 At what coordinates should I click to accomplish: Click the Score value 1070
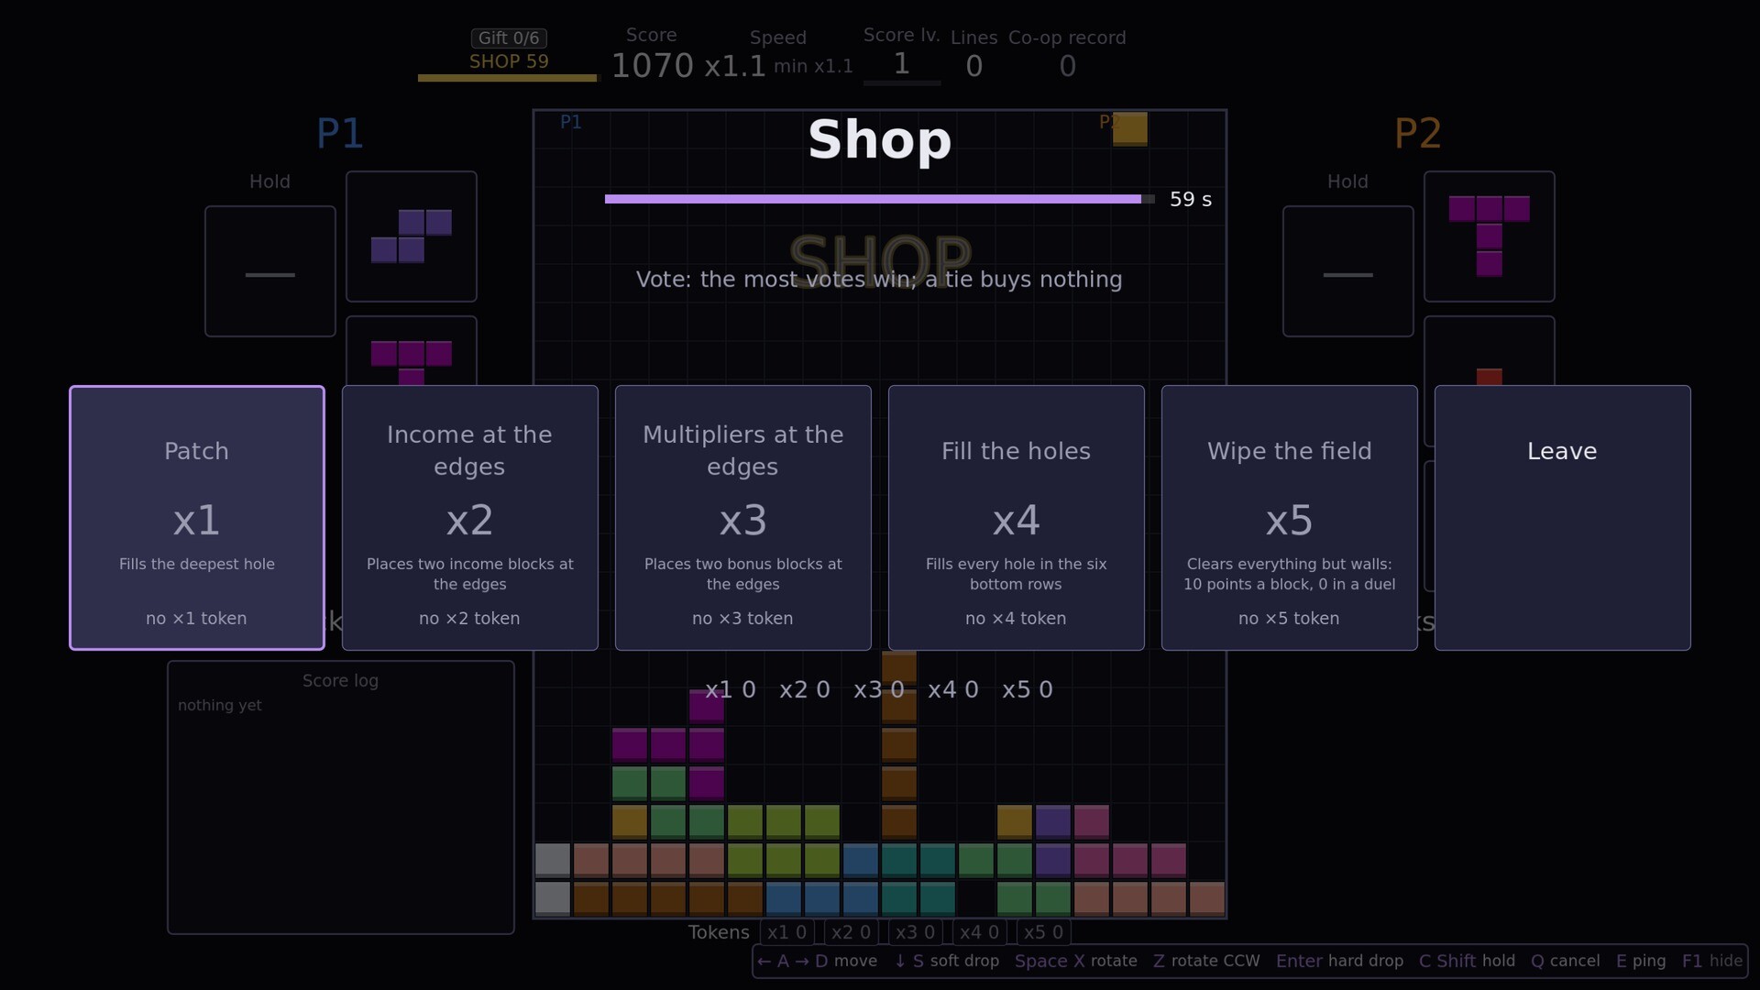coord(653,66)
